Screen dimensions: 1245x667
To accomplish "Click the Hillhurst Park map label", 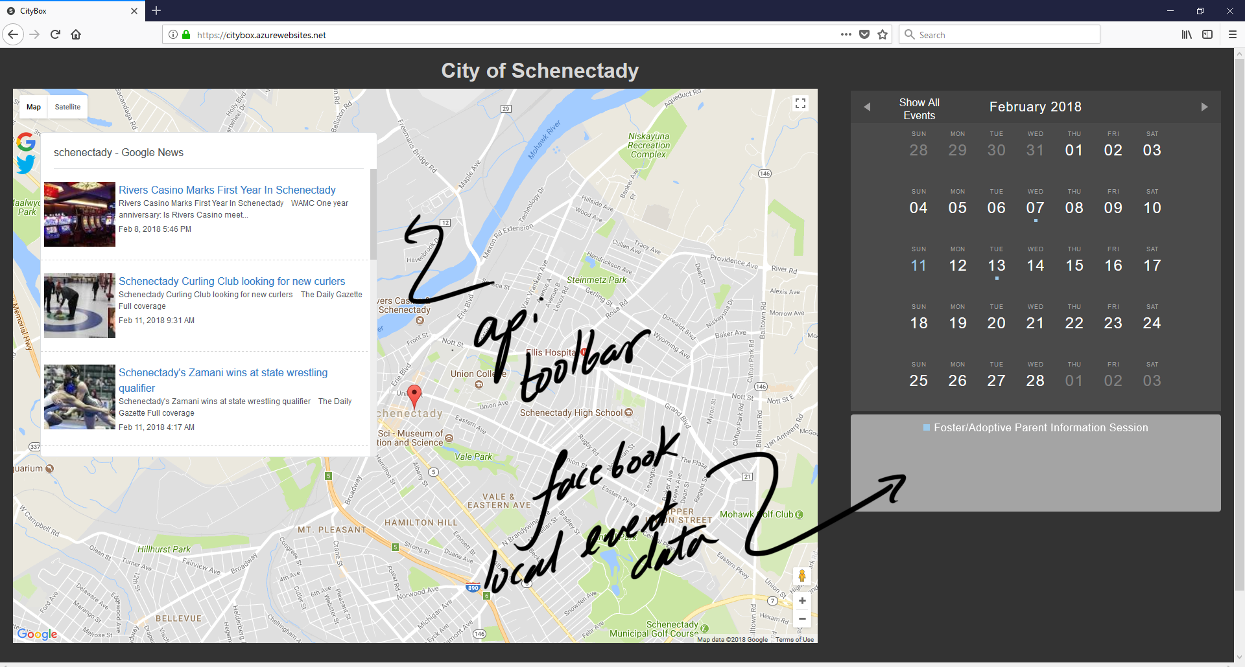I will tap(164, 549).
